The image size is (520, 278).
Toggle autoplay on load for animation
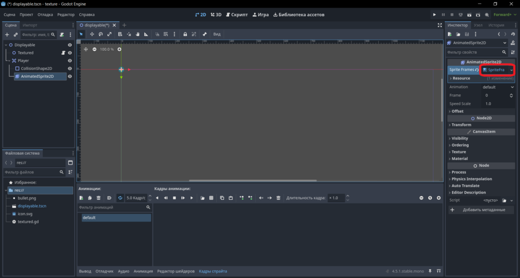coord(109,198)
